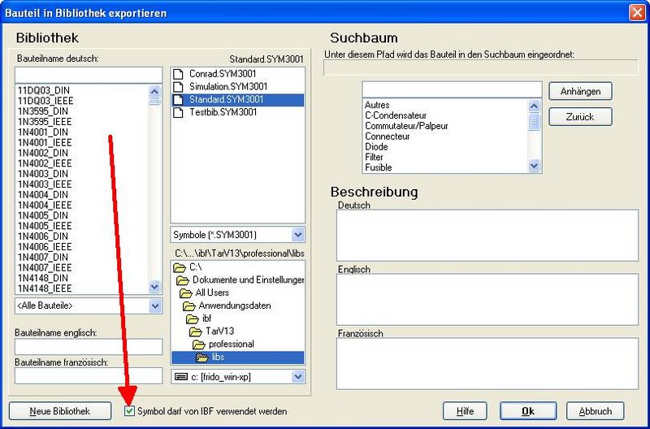
Task: Click the All Users folder icon
Action: [x=186, y=292]
